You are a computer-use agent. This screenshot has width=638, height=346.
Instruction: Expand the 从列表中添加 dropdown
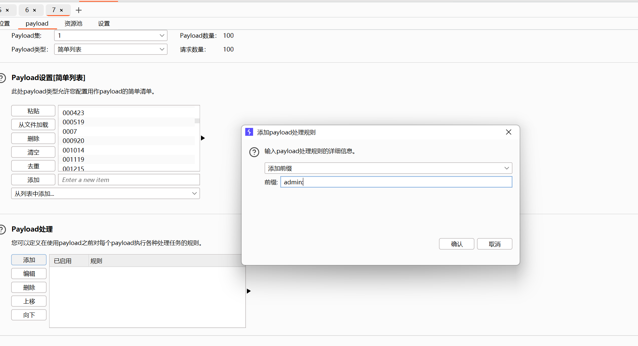coord(194,193)
